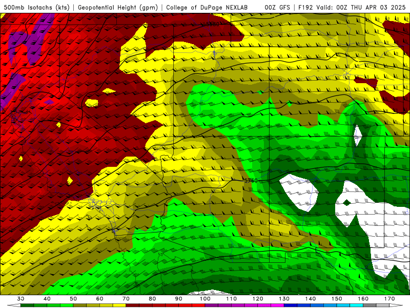The image size is (410, 308).
Task: Click the '500mb Isotachs (kts)' title text
Action: pos(36,8)
